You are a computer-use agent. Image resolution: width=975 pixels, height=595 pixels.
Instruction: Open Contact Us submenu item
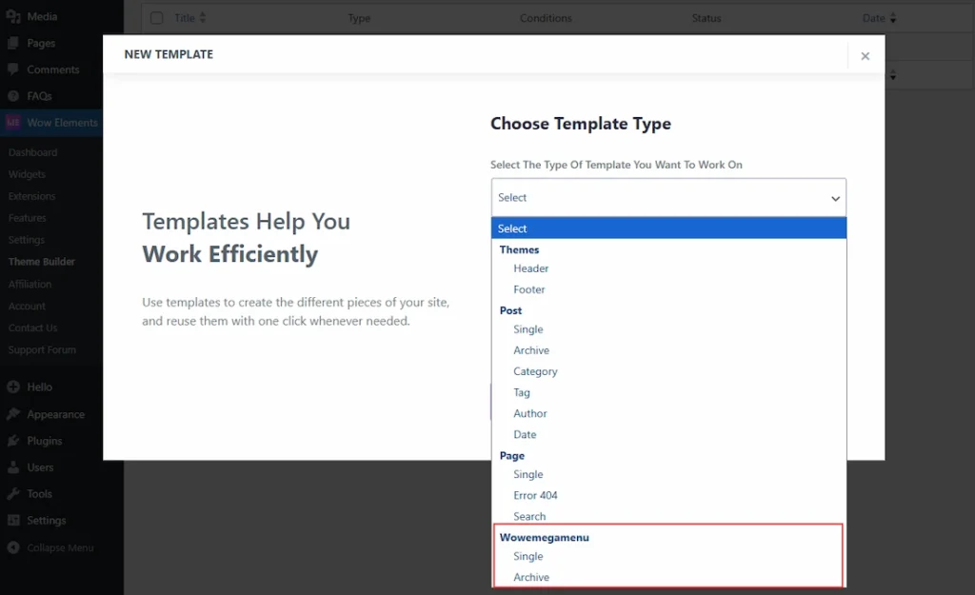point(33,328)
